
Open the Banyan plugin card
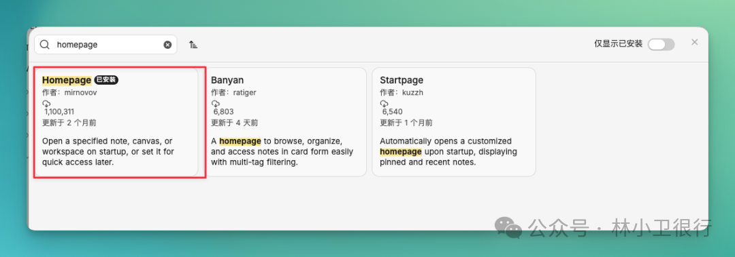[285, 122]
